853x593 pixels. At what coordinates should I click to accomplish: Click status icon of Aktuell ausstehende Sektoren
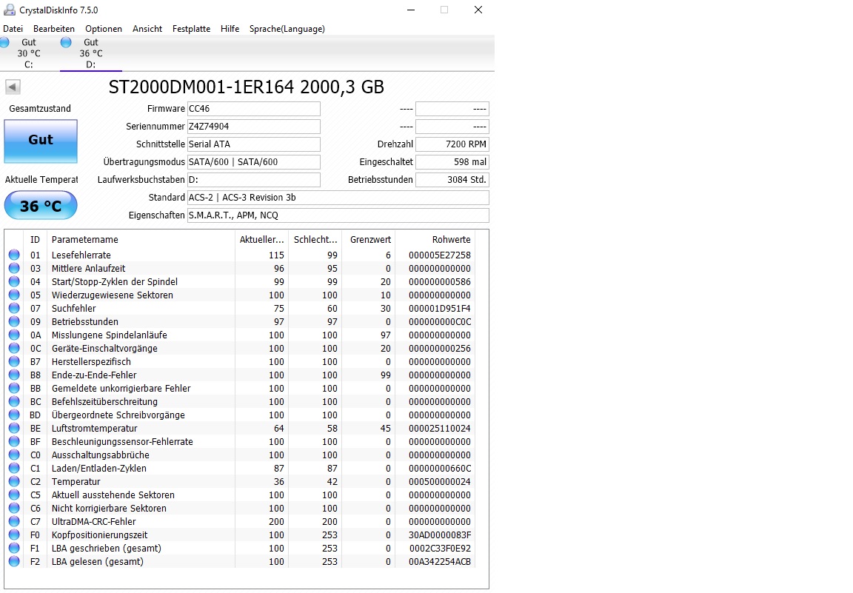pos(14,495)
